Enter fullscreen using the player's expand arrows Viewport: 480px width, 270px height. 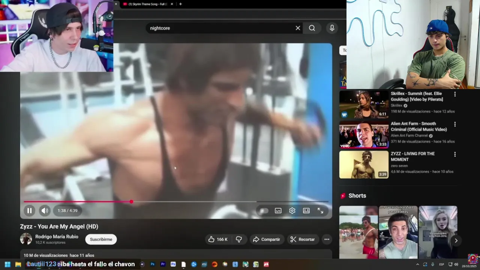tap(320, 211)
